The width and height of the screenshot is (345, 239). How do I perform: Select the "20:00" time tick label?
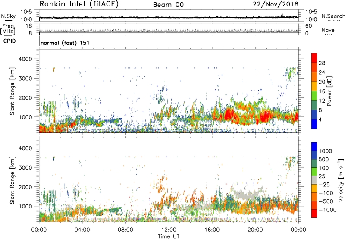(x=255, y=230)
